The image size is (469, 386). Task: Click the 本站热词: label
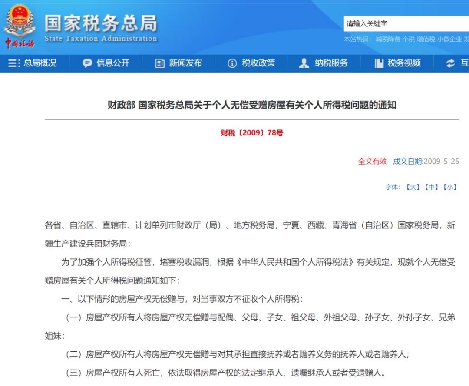tap(357, 39)
